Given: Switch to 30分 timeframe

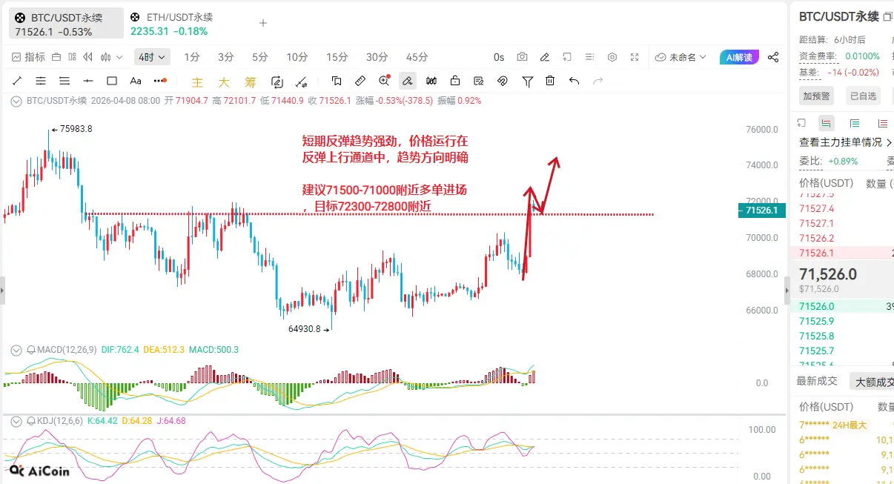Looking at the screenshot, I should click(x=377, y=57).
